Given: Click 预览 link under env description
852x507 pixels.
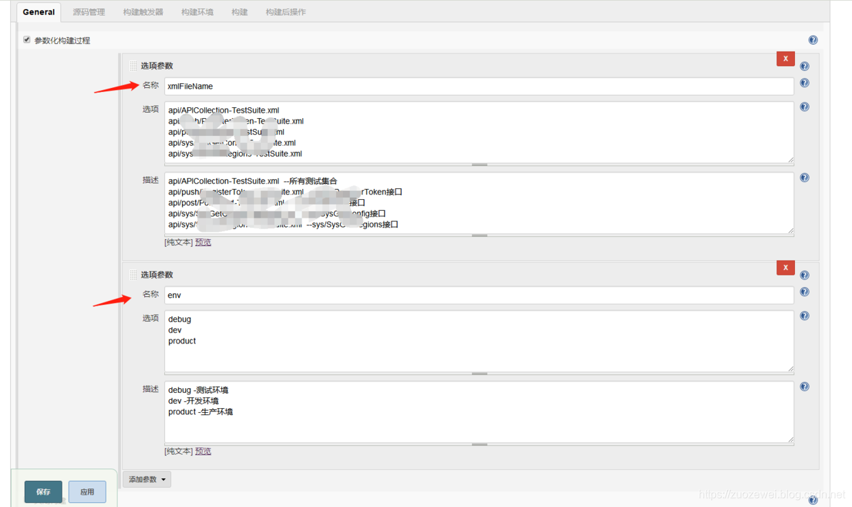Looking at the screenshot, I should click(203, 451).
